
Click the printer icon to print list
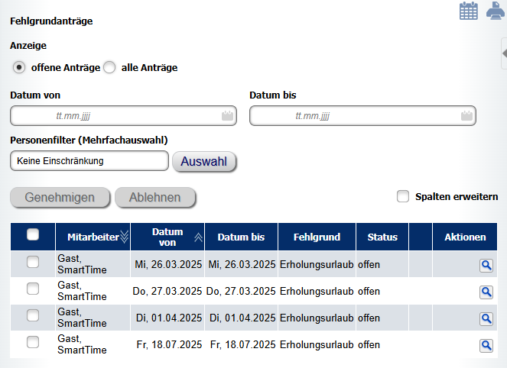click(495, 11)
